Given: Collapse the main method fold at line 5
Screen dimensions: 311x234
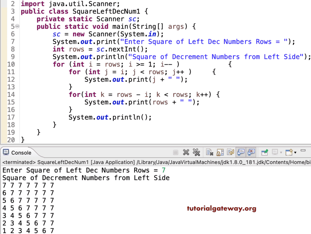Looking at the screenshot, I should click(x=17, y=26).
